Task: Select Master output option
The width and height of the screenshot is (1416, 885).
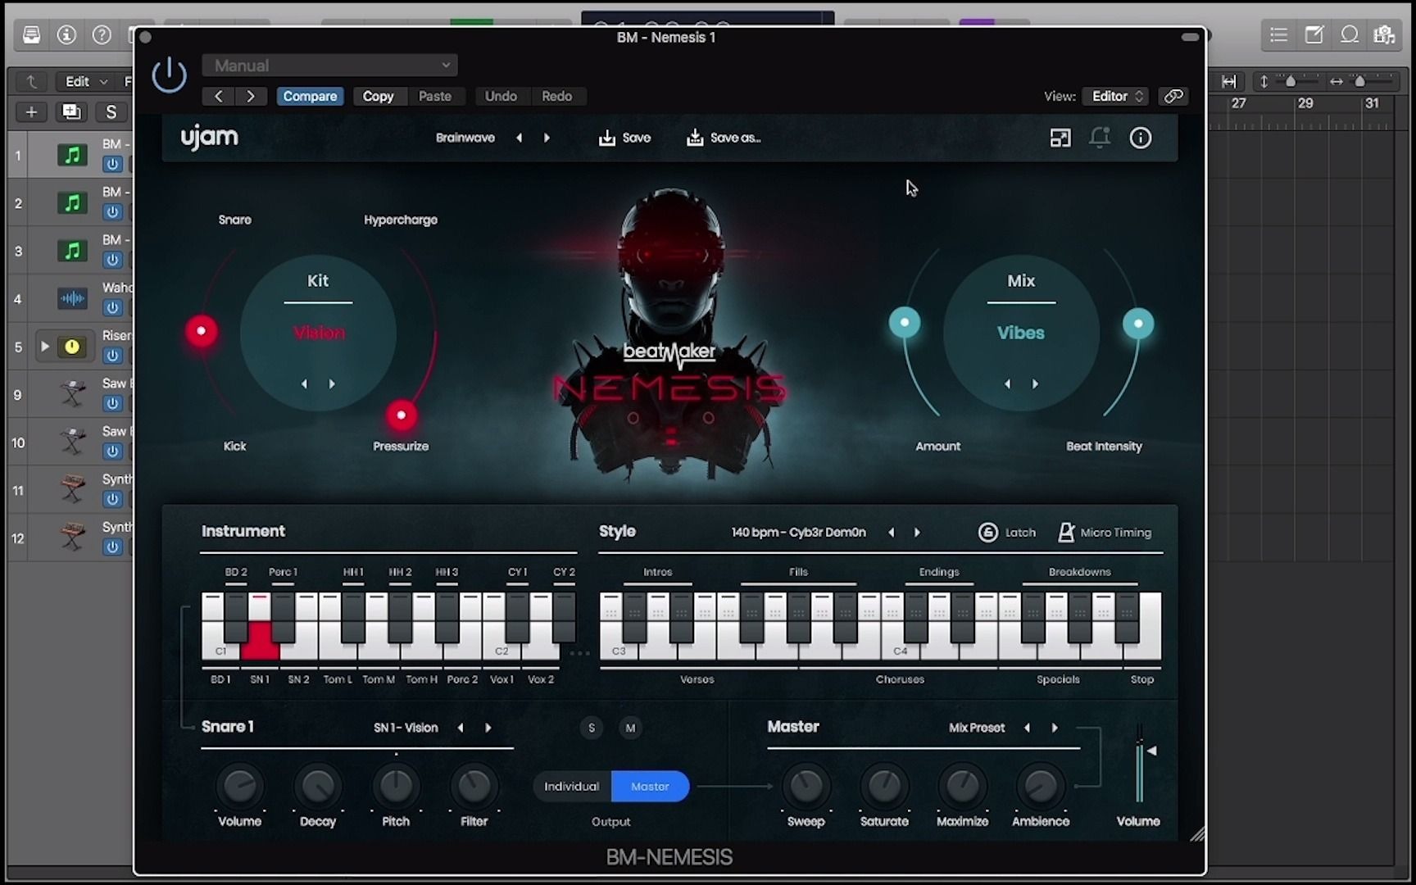Action: [x=651, y=787]
